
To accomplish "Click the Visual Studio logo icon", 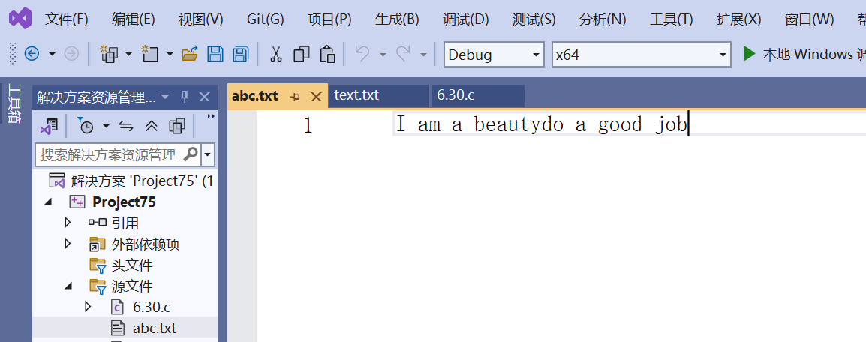I will point(20,19).
